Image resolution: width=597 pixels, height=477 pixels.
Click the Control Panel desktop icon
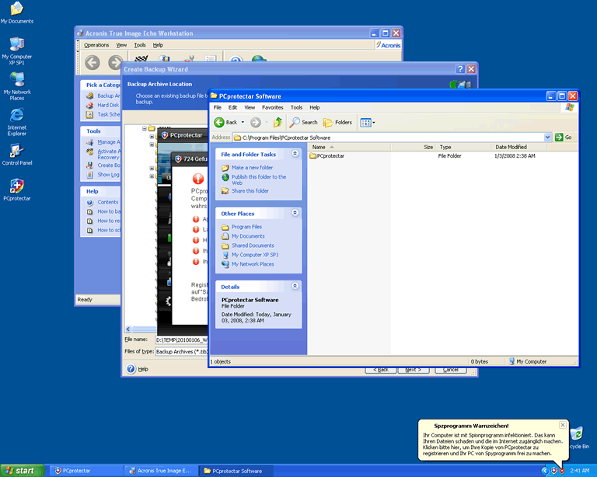[x=16, y=151]
